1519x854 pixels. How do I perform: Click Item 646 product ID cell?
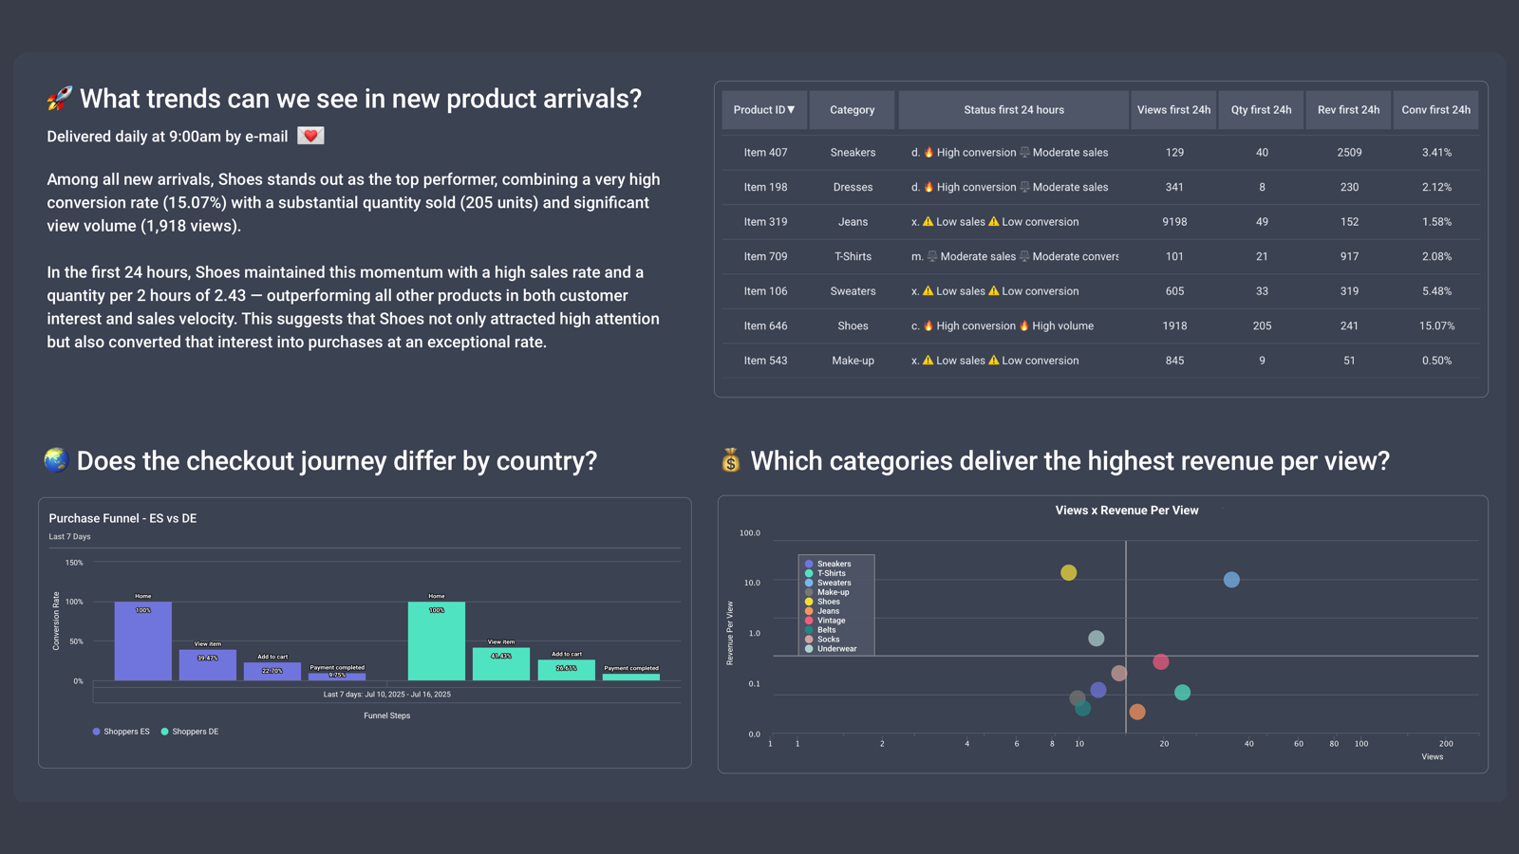point(765,325)
